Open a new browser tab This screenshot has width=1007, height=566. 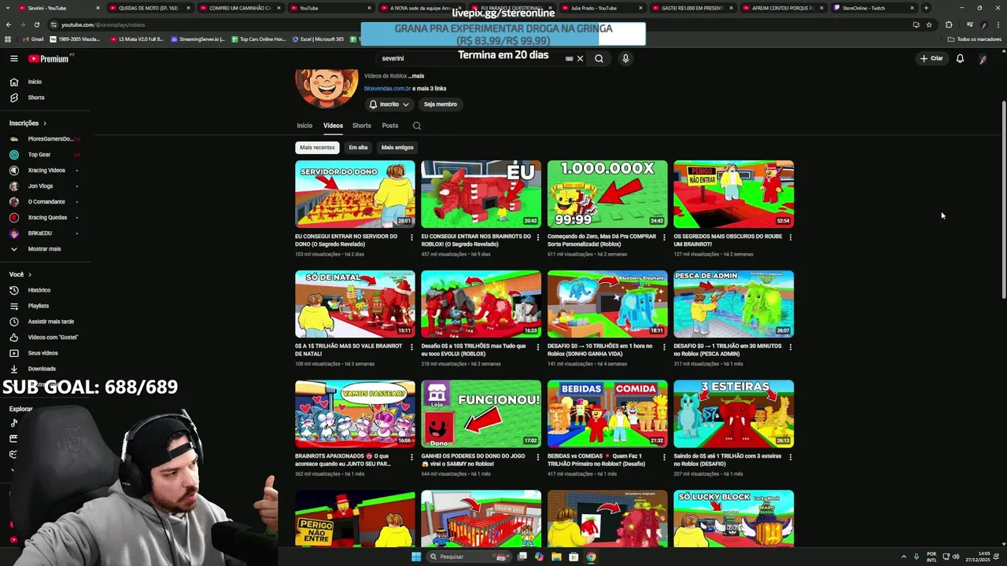point(926,8)
